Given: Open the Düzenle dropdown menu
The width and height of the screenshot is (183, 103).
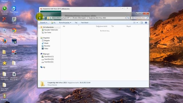Looking at the screenshot, I should [x=43, y=23].
